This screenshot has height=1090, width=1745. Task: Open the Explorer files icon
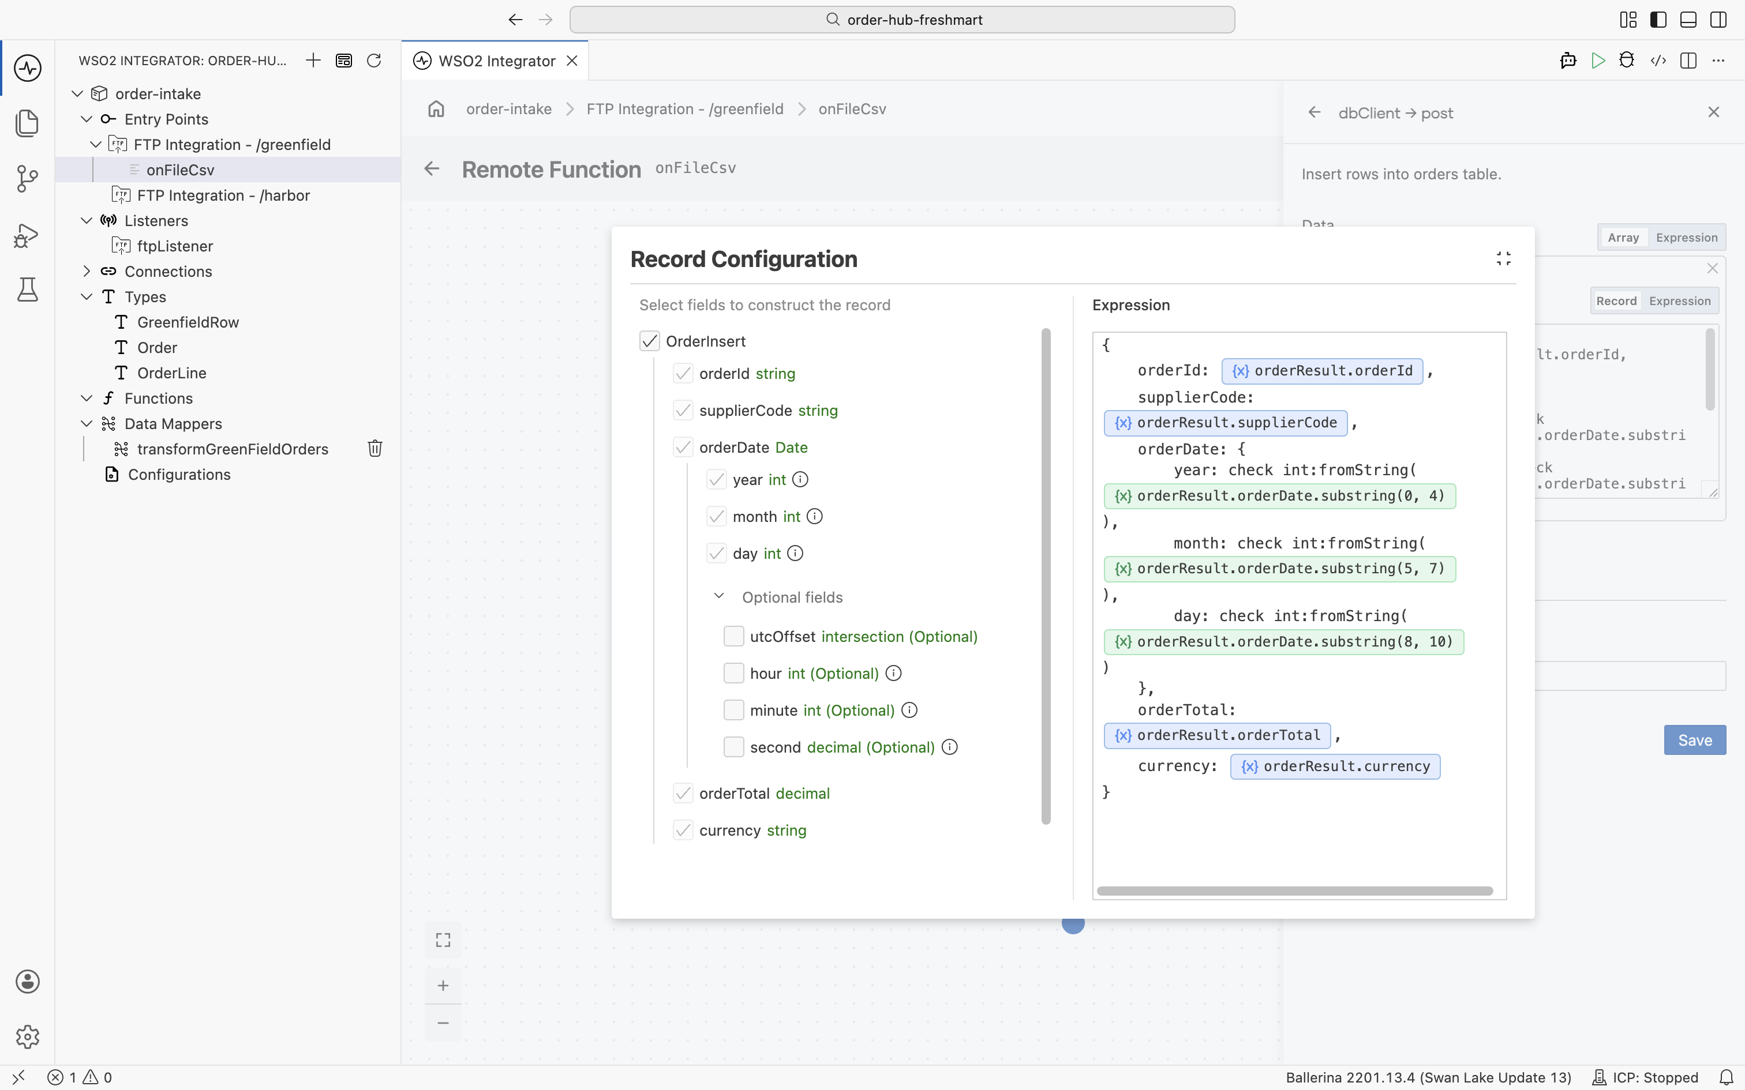click(x=27, y=123)
